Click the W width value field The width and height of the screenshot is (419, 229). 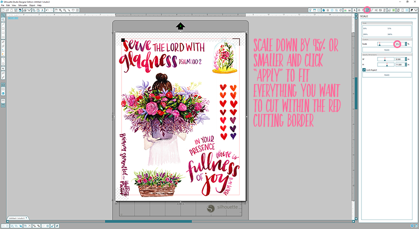click(400, 59)
